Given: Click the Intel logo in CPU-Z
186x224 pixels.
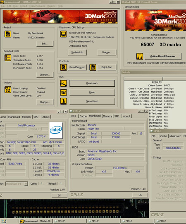Looking at the screenshot, I should (56, 130).
